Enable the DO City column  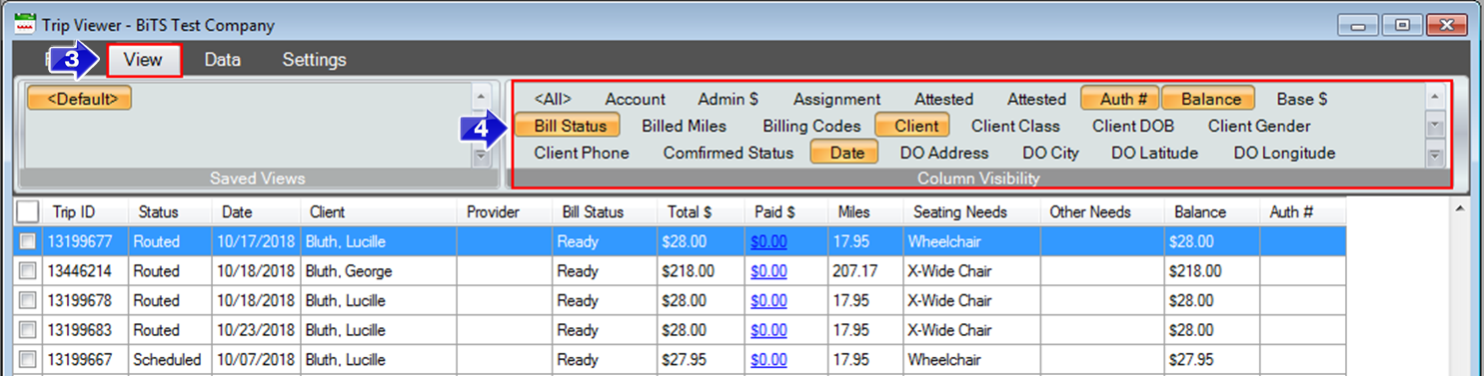pyautogui.click(x=1050, y=153)
